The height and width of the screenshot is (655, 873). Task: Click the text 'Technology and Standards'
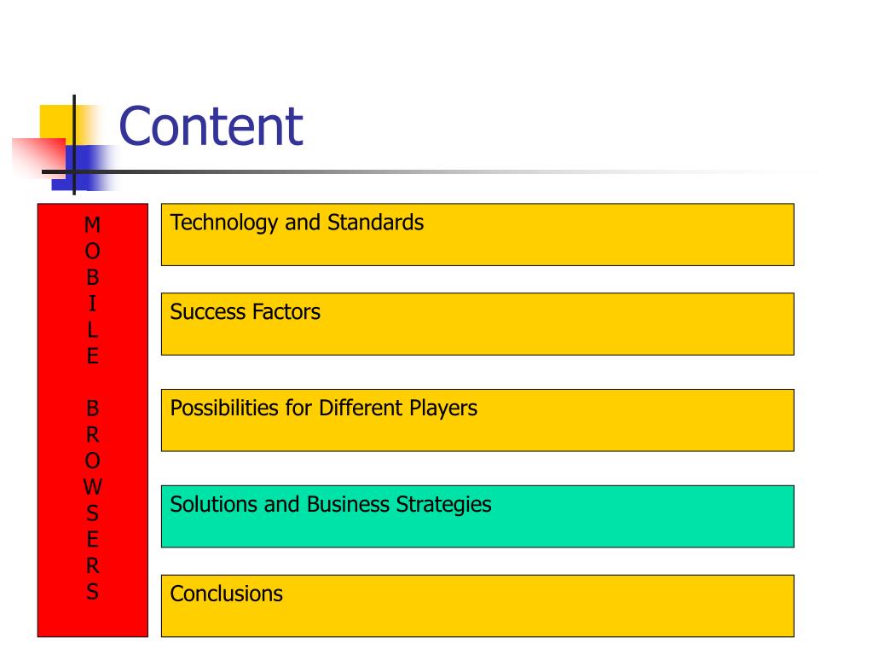(297, 223)
